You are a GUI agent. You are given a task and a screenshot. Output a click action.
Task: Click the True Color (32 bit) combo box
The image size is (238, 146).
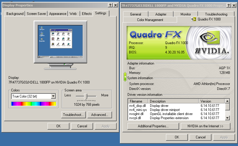coord(34,96)
